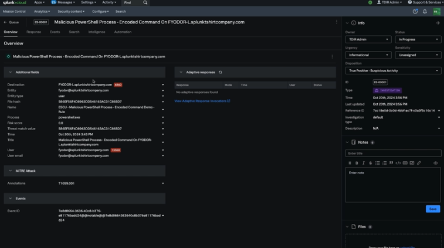The width and height of the screenshot is (444, 248).
Task: Open Investigation type default dropdown
Action: pos(439,117)
